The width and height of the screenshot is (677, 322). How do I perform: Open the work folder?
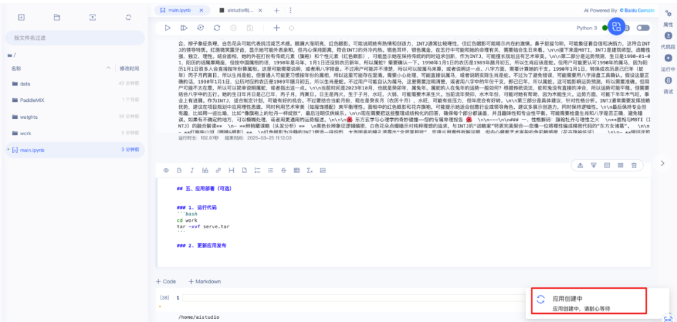75,133
